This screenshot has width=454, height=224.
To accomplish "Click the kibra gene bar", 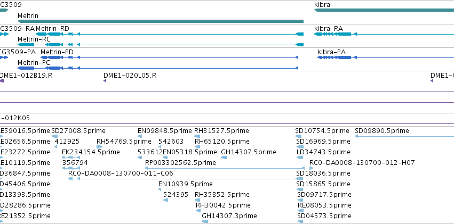I will point(384,10).
